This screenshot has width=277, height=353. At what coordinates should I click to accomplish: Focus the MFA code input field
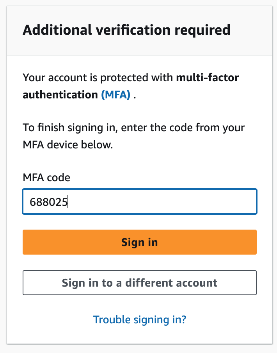point(139,201)
